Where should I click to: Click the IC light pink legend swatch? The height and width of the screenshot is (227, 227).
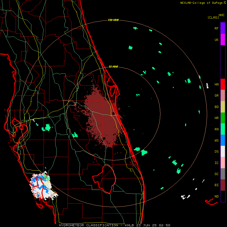point(223,163)
